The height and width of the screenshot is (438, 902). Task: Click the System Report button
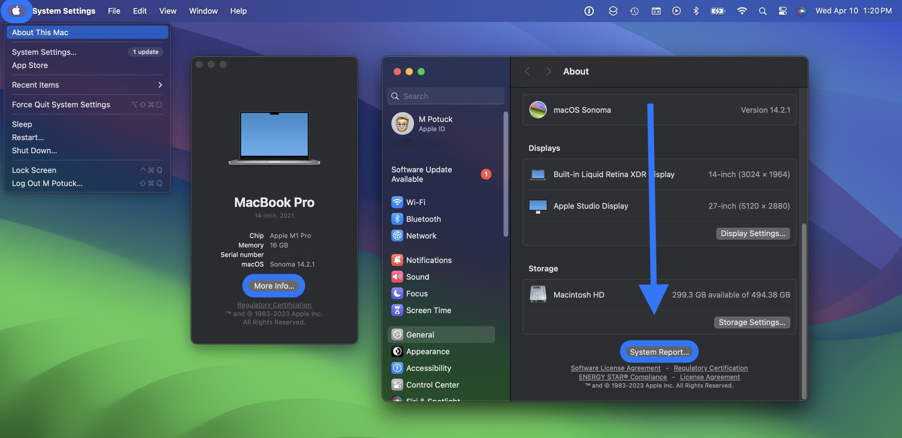[x=659, y=351]
